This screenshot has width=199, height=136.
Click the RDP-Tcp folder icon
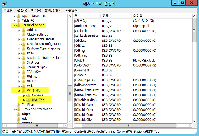tap(28, 100)
